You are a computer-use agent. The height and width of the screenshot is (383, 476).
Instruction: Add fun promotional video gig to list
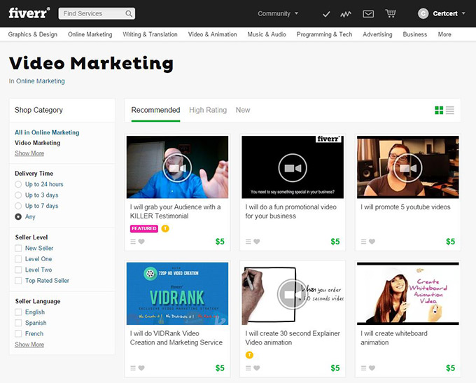coord(248,242)
